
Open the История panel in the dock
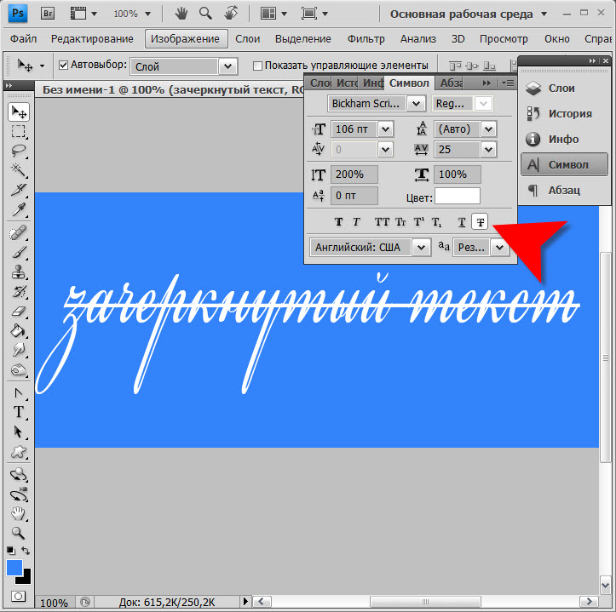(x=564, y=113)
